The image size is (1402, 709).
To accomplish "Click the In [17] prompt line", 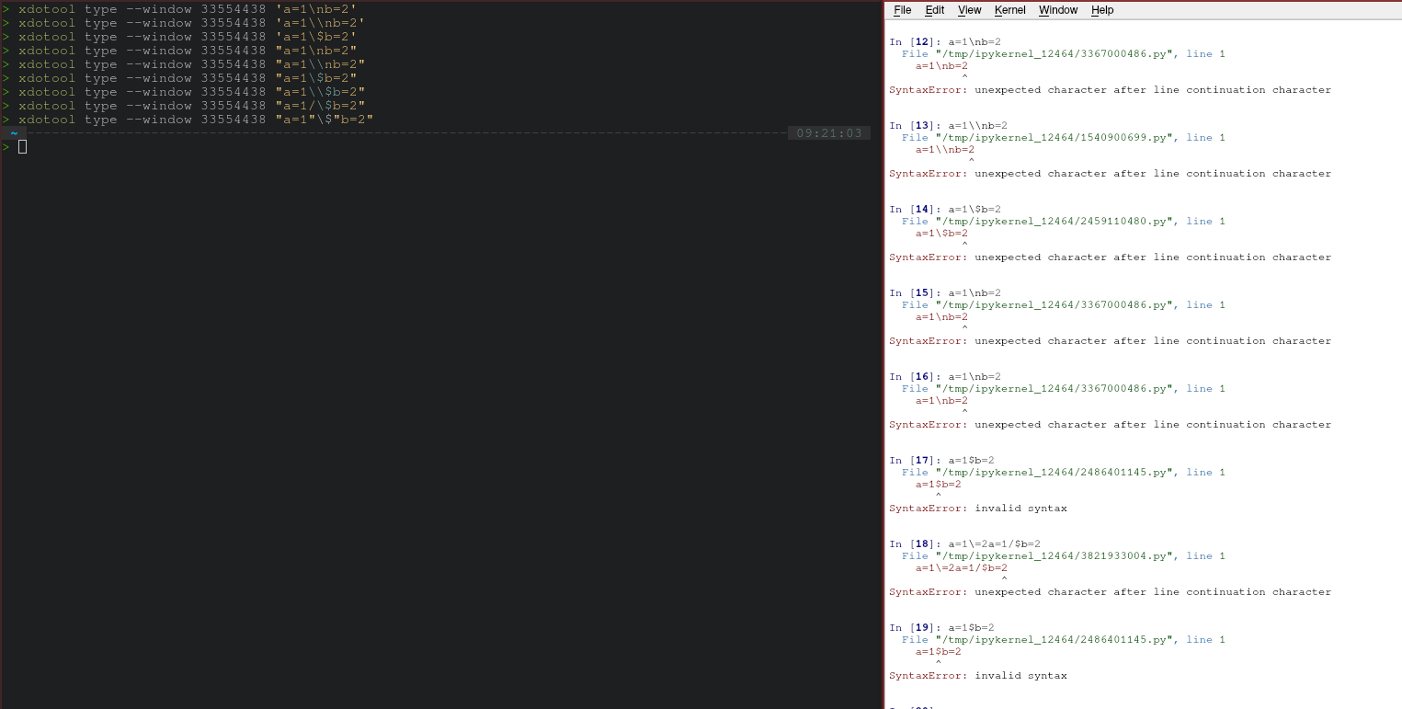I will pyautogui.click(x=941, y=461).
